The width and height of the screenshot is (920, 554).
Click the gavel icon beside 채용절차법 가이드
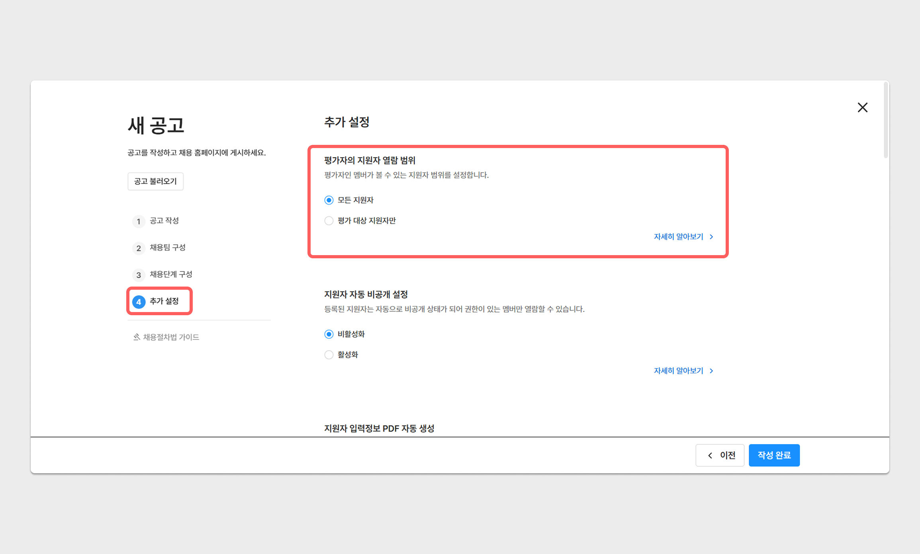(x=137, y=337)
